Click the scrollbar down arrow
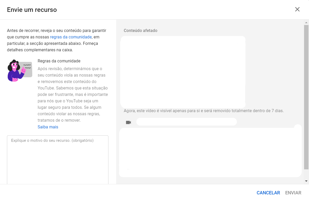 click(x=306, y=181)
